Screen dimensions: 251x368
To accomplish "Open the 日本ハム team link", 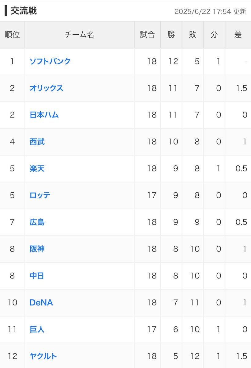I will (44, 115).
